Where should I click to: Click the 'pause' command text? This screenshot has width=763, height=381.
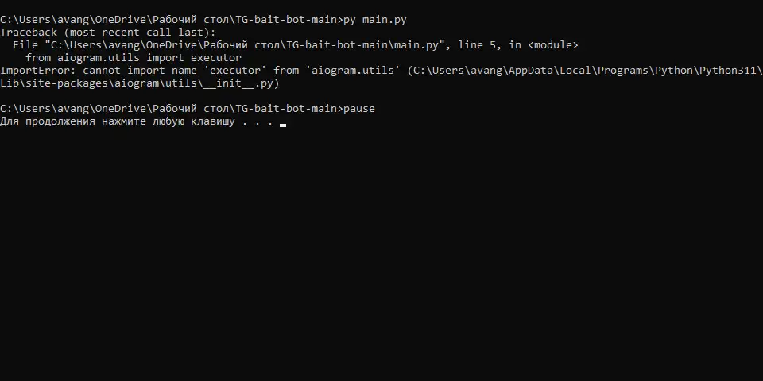[359, 109]
